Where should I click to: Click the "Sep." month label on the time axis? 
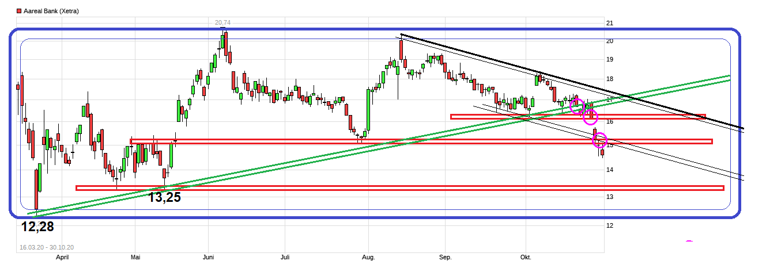(x=445, y=258)
